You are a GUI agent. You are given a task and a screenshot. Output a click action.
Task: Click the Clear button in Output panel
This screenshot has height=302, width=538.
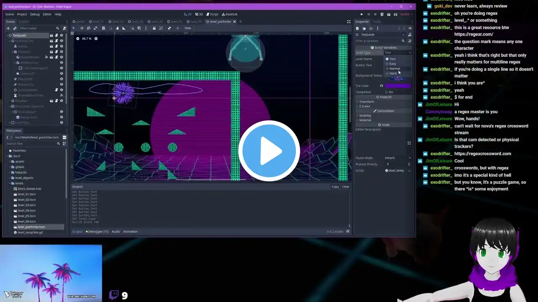345,187
